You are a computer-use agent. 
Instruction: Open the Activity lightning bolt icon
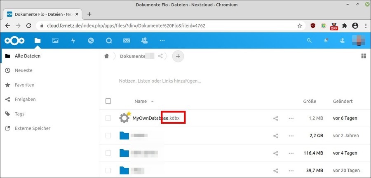coord(73,41)
